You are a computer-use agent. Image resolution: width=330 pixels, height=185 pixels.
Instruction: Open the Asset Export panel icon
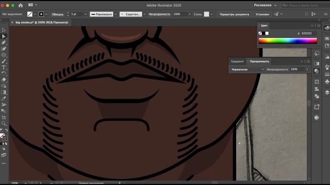(317, 107)
